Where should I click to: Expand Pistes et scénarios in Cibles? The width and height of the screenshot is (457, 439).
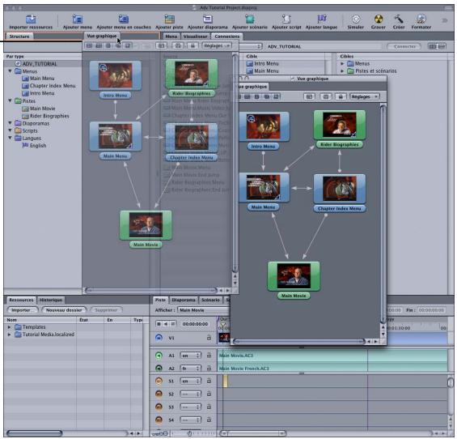click(x=342, y=71)
